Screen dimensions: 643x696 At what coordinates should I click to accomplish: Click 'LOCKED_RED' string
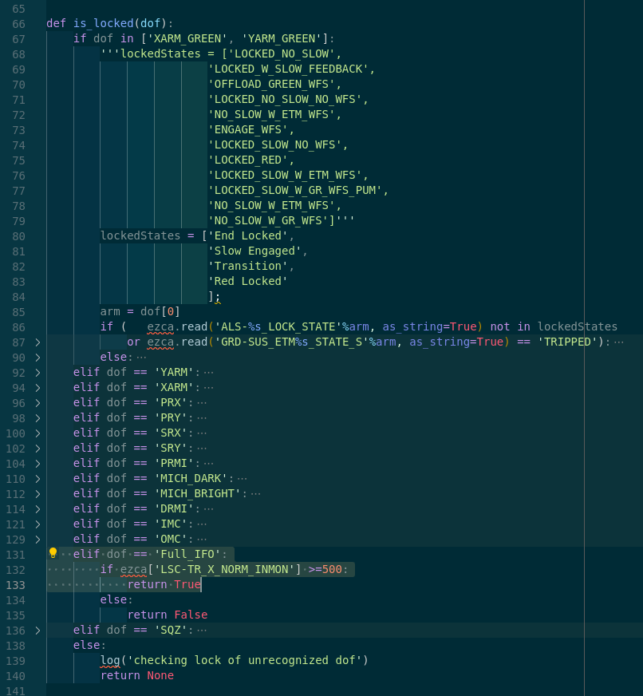tap(248, 160)
